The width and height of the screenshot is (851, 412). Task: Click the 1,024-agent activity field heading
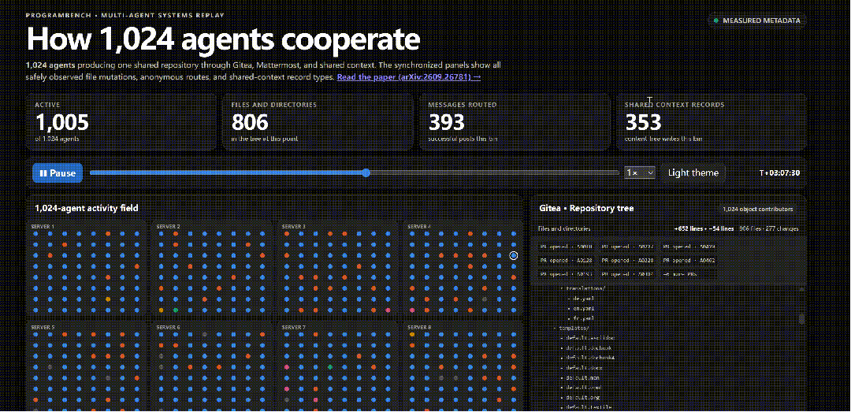click(87, 208)
